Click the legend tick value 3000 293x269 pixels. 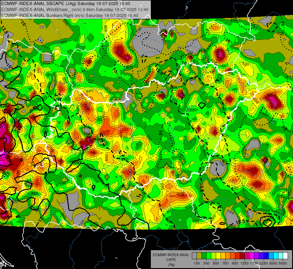[x=273, y=263]
